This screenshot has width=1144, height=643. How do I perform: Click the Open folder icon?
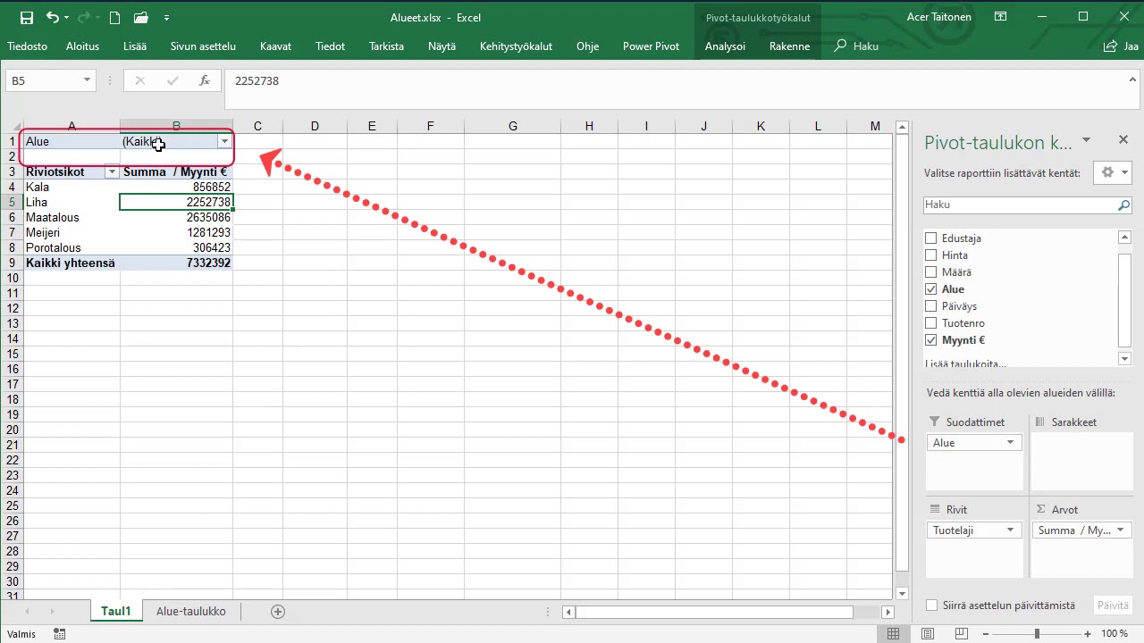141,17
